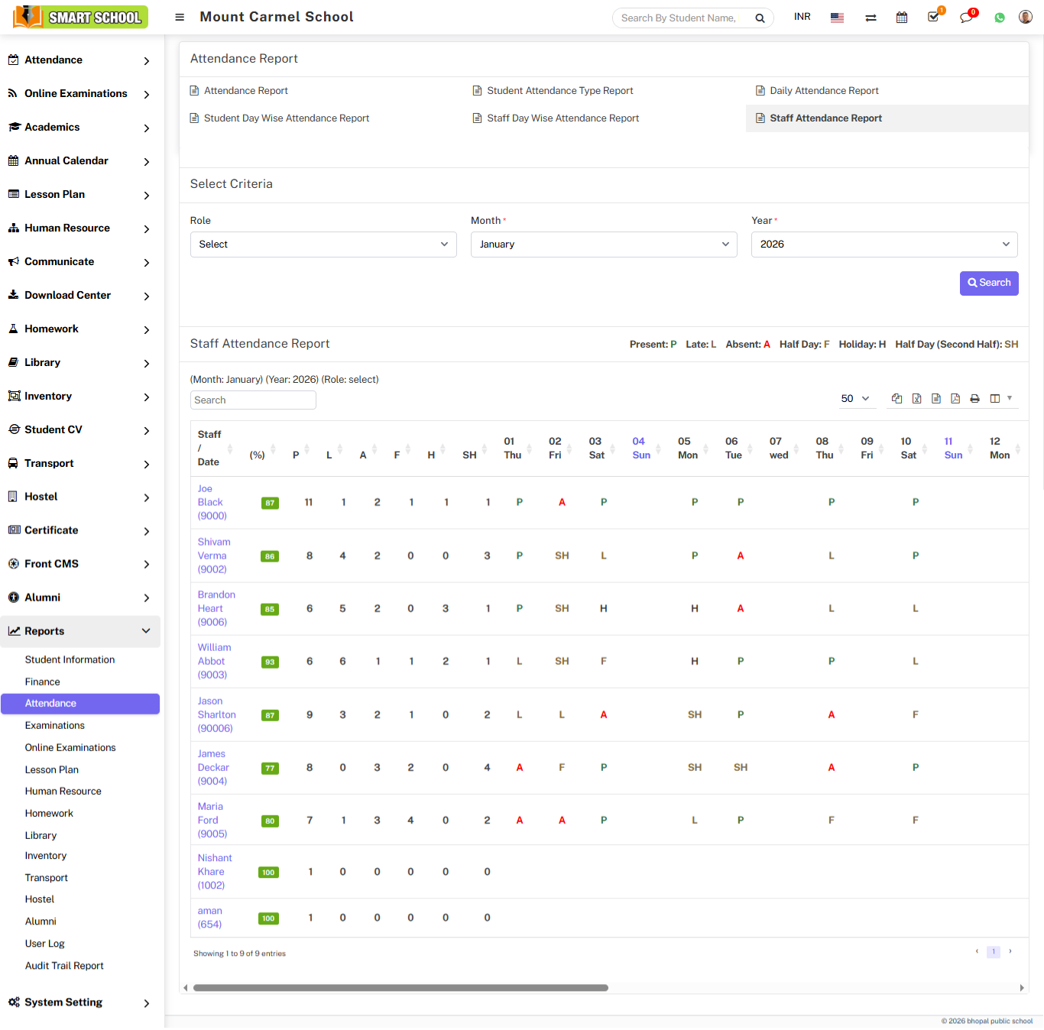This screenshot has height=1030, width=1044.
Task: Expand Human Resource sidebar menu
Action: [79, 228]
